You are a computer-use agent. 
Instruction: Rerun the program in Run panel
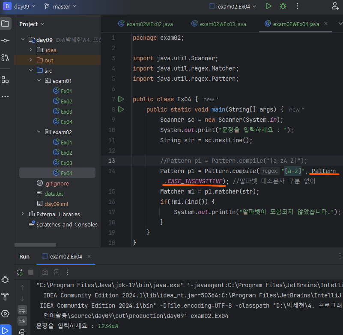(x=20, y=272)
